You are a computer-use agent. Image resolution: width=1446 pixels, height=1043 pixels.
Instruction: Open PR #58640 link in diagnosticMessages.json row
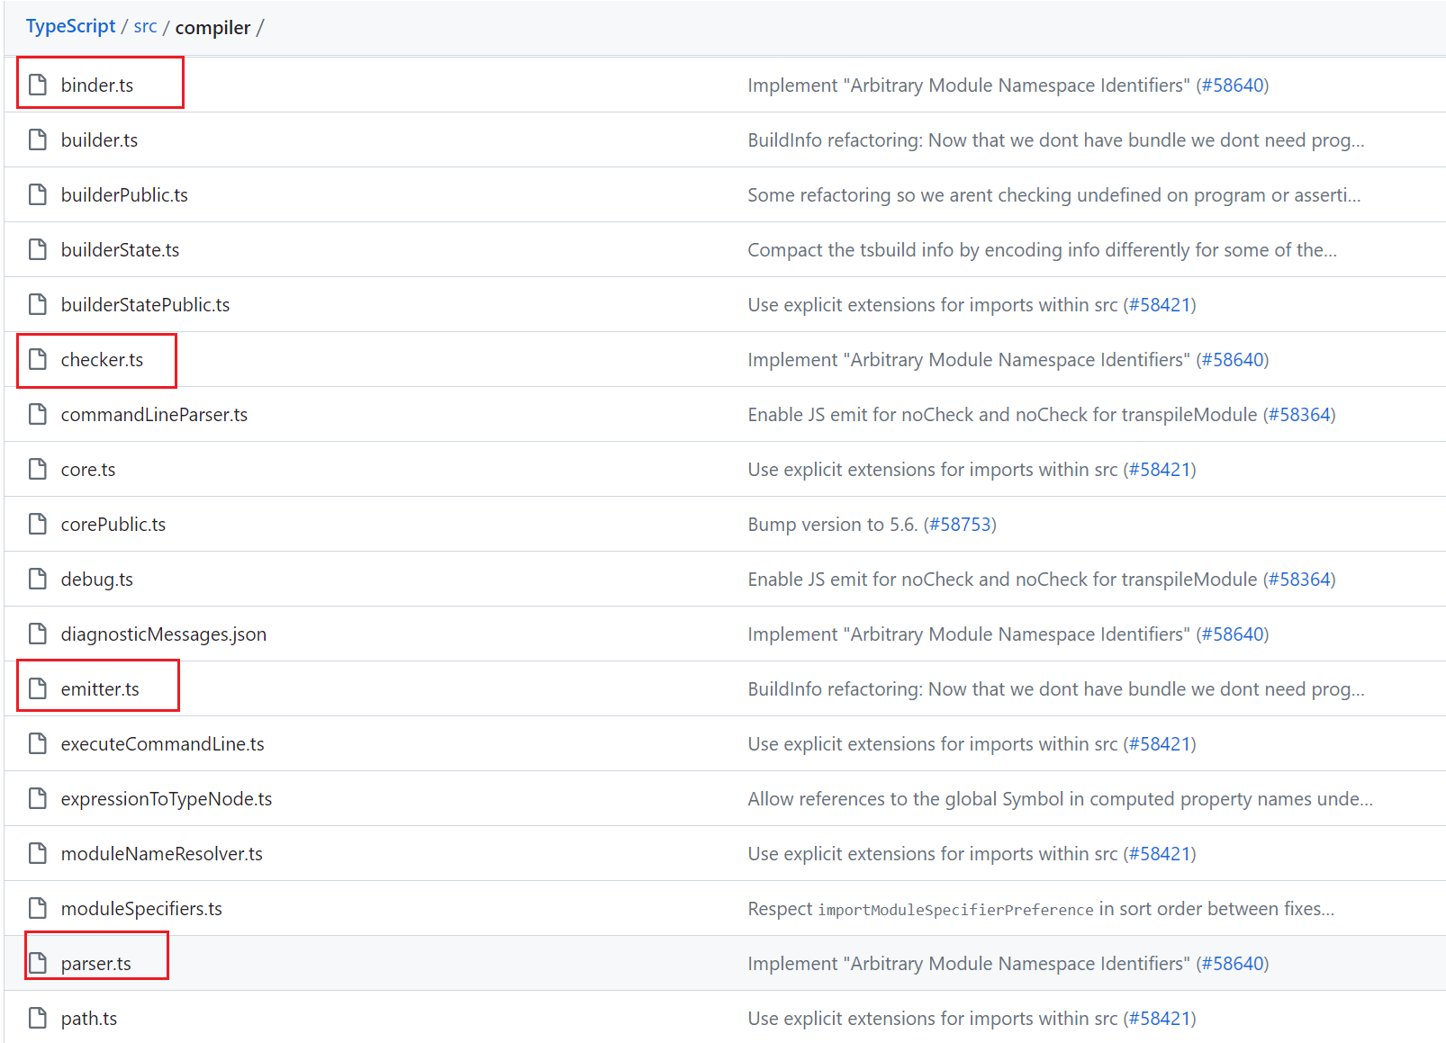coord(1233,634)
